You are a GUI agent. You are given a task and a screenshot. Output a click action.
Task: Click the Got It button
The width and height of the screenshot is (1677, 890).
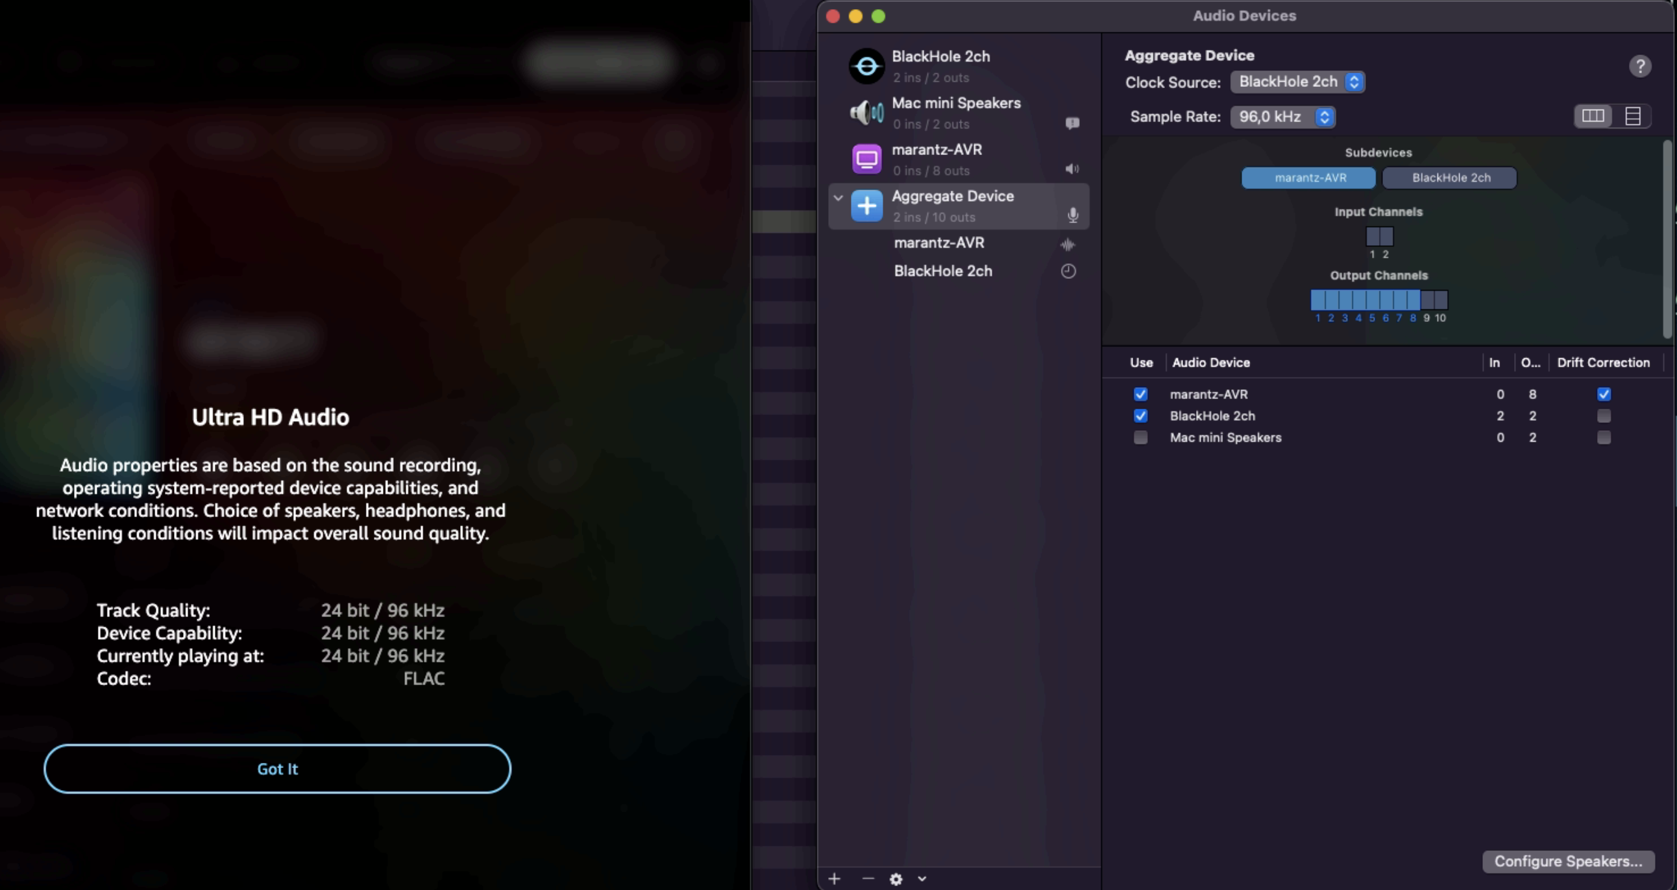point(277,768)
